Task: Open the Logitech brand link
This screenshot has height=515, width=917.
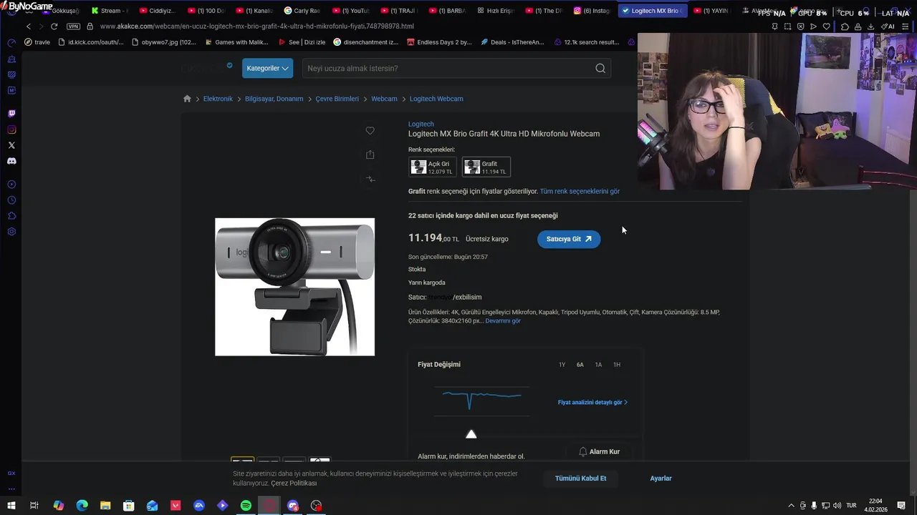Action: click(x=421, y=124)
